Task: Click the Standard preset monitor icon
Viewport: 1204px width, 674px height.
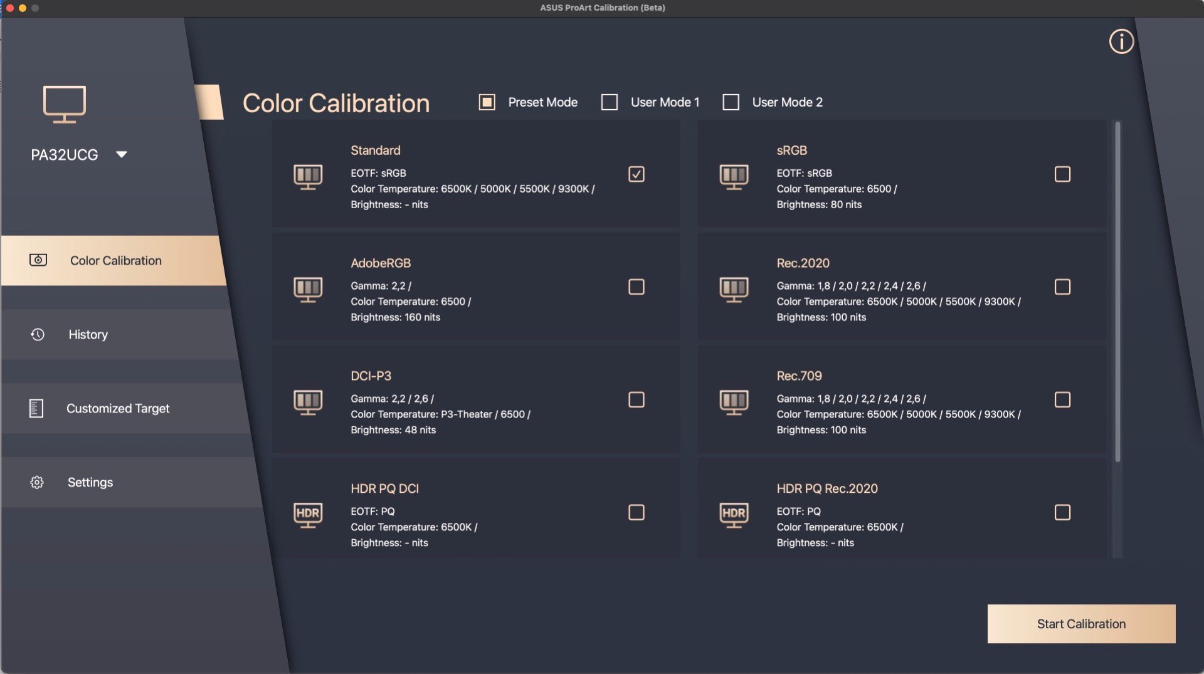Action: pyautogui.click(x=308, y=177)
